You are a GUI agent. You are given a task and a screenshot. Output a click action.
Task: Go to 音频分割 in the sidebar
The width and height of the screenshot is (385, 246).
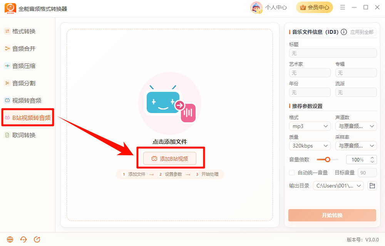[x=23, y=83]
